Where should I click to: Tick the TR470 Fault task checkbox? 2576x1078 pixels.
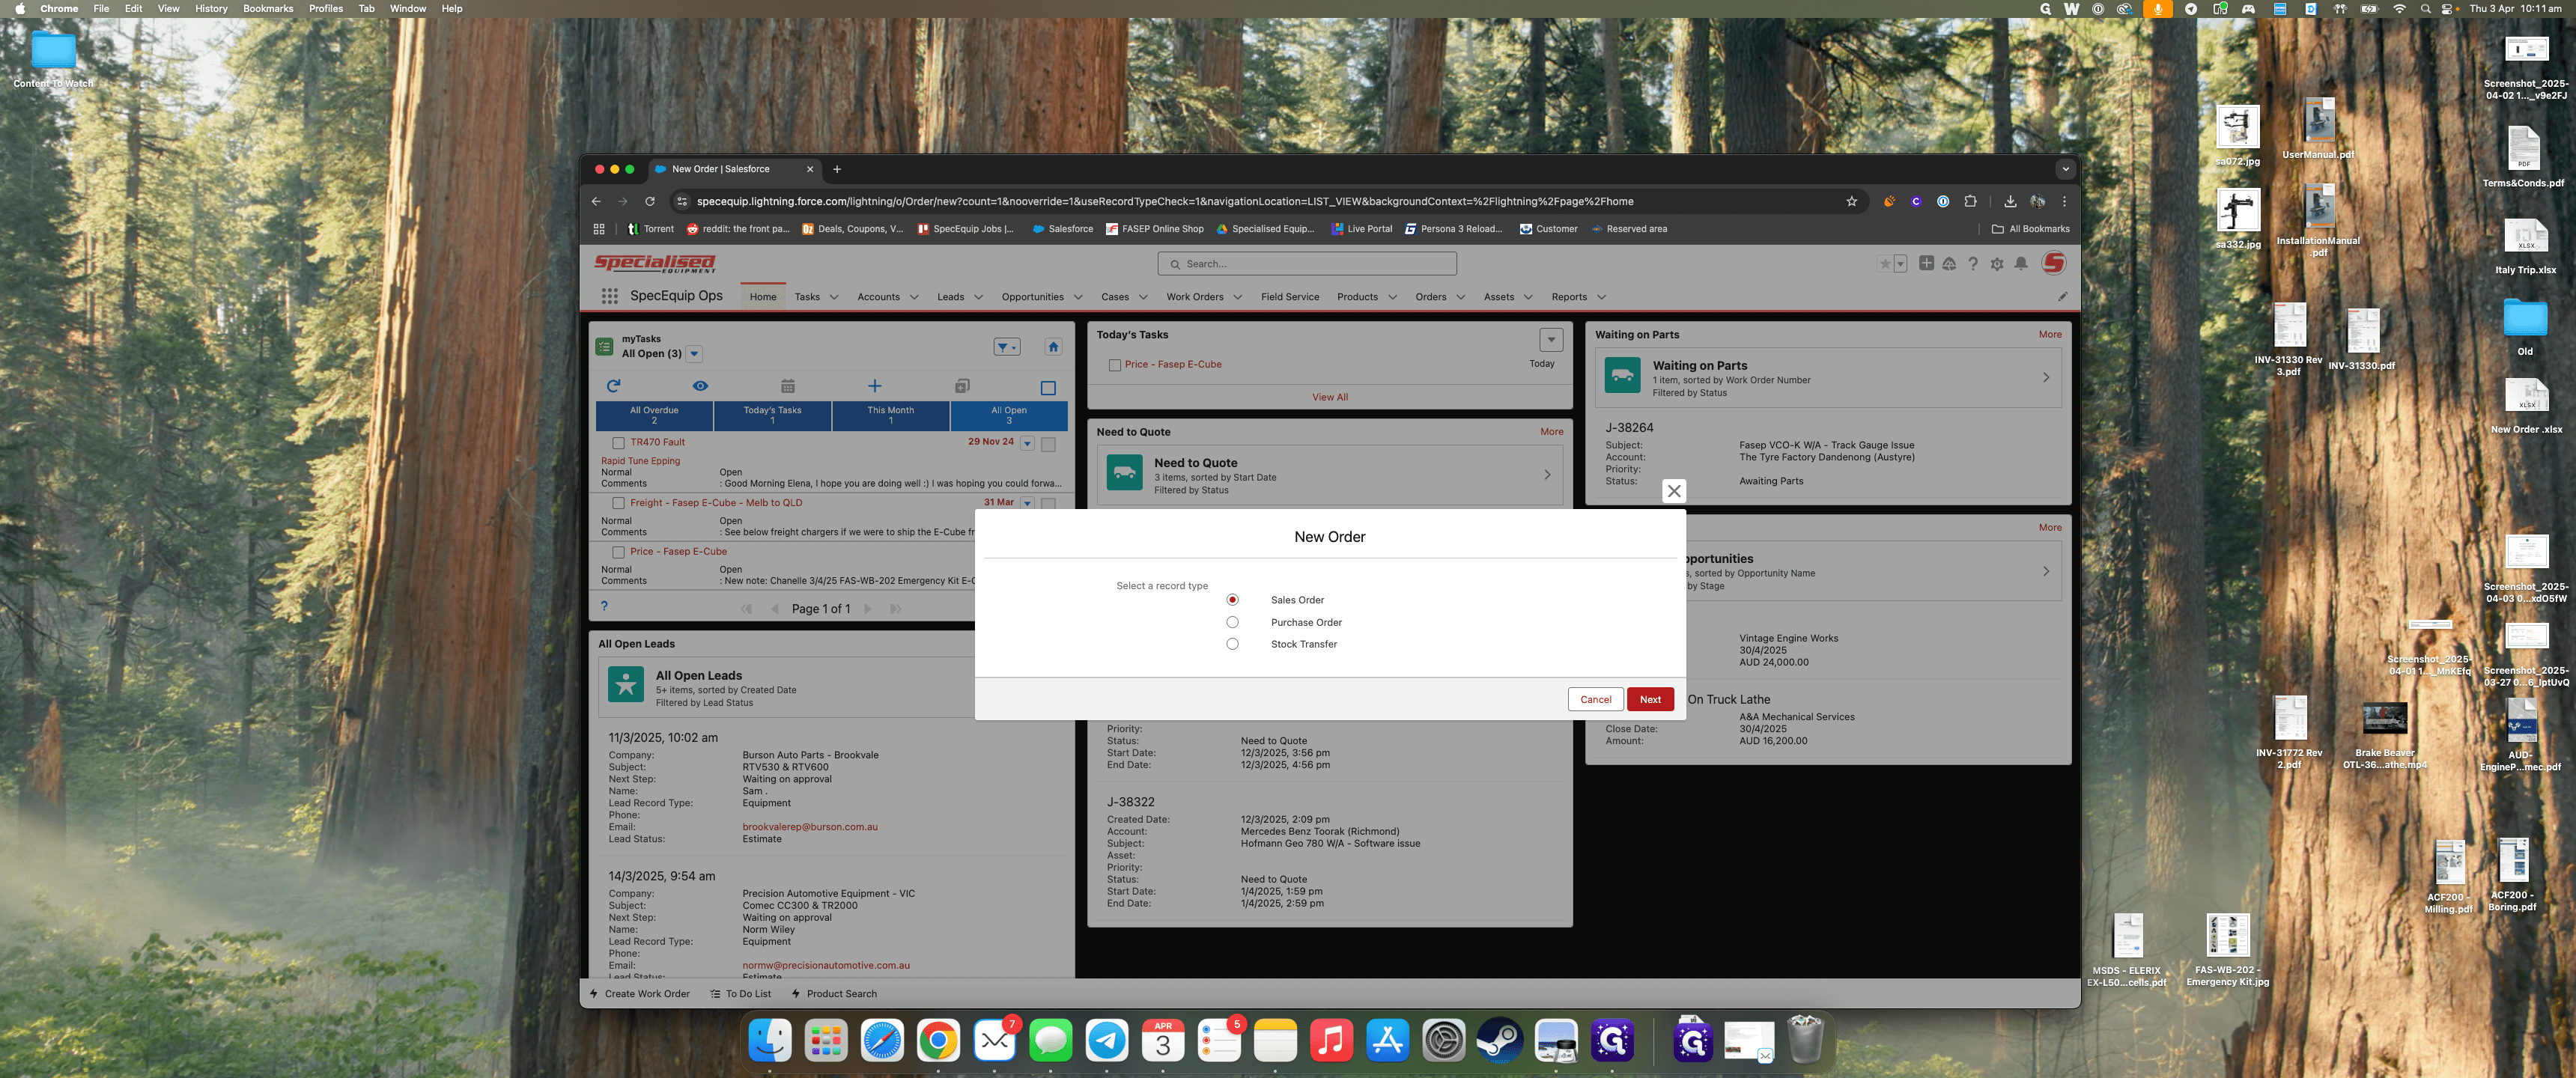(x=617, y=443)
